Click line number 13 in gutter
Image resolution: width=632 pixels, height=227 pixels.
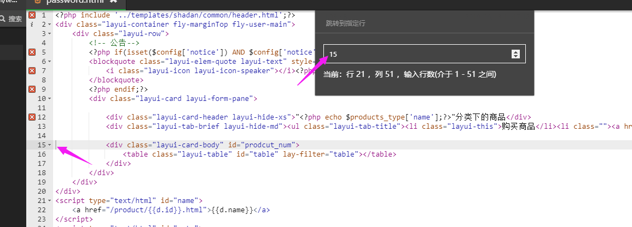pos(42,126)
